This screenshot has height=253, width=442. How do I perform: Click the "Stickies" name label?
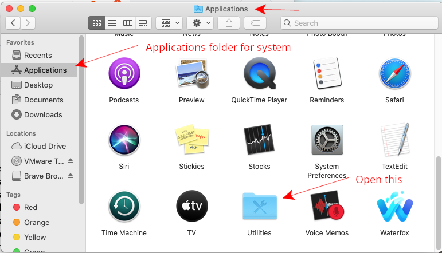click(x=191, y=167)
